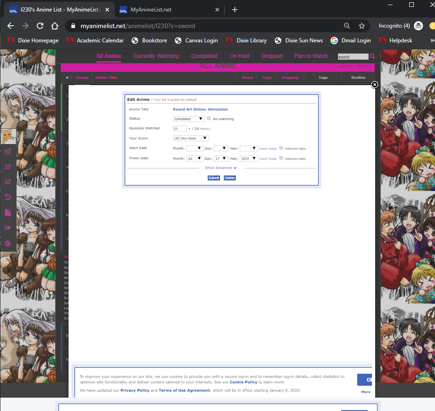Click the Episodes Watched input field
This screenshot has width=435, height=411.
[180, 129]
